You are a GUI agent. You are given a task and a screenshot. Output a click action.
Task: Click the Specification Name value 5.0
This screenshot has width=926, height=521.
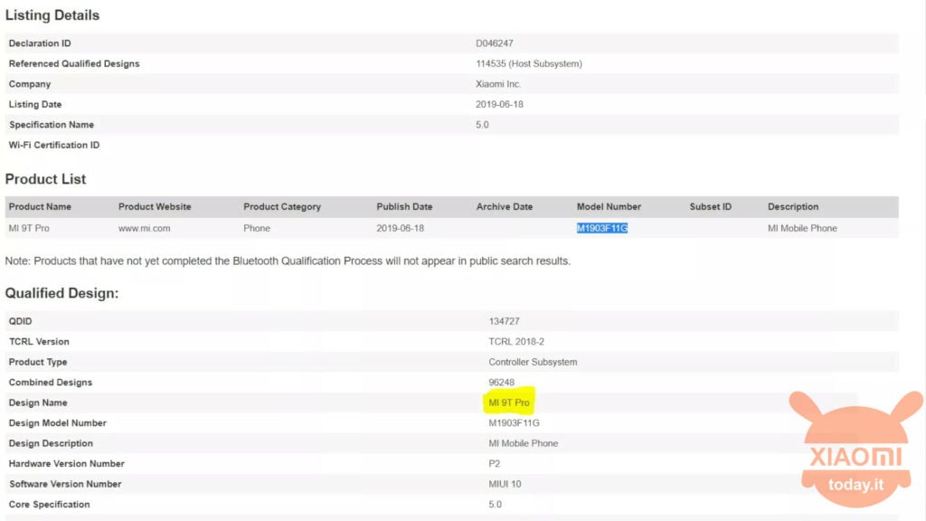coord(482,125)
